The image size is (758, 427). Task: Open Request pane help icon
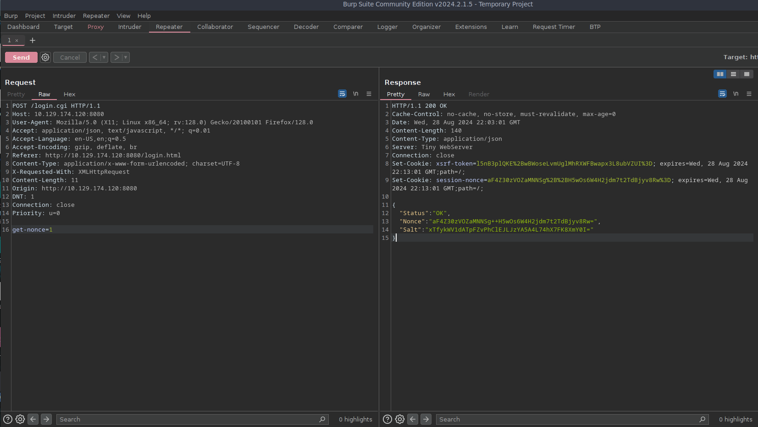click(8, 419)
